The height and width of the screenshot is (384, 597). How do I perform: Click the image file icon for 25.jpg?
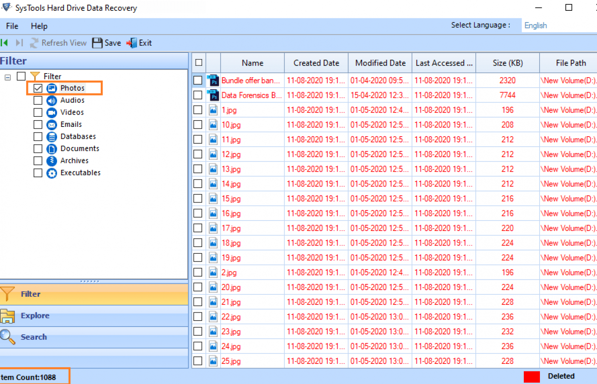click(213, 361)
